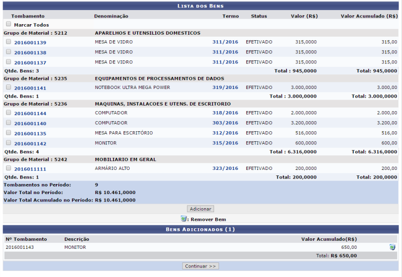This screenshot has width=402, height=277.
Task: Click the Adicionar button
Action: (x=200, y=209)
